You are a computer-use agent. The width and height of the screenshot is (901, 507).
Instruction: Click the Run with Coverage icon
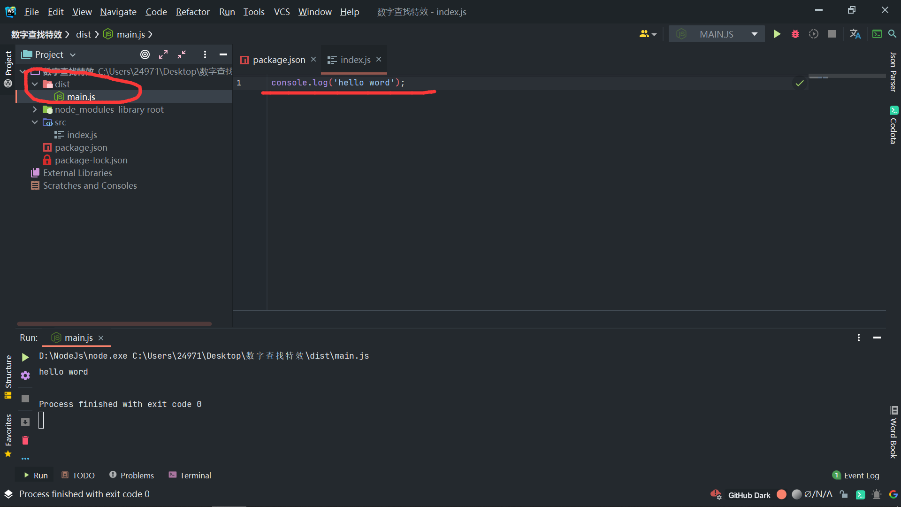(x=814, y=34)
